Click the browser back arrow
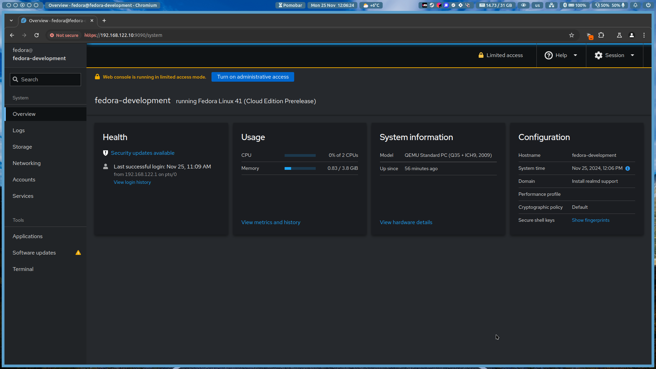 coord(12,35)
